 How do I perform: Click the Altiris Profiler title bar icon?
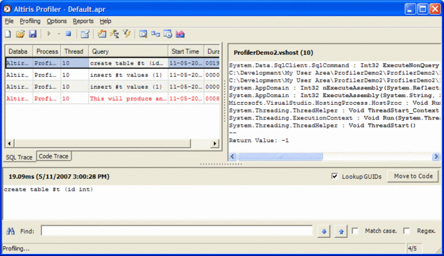tap(8, 9)
